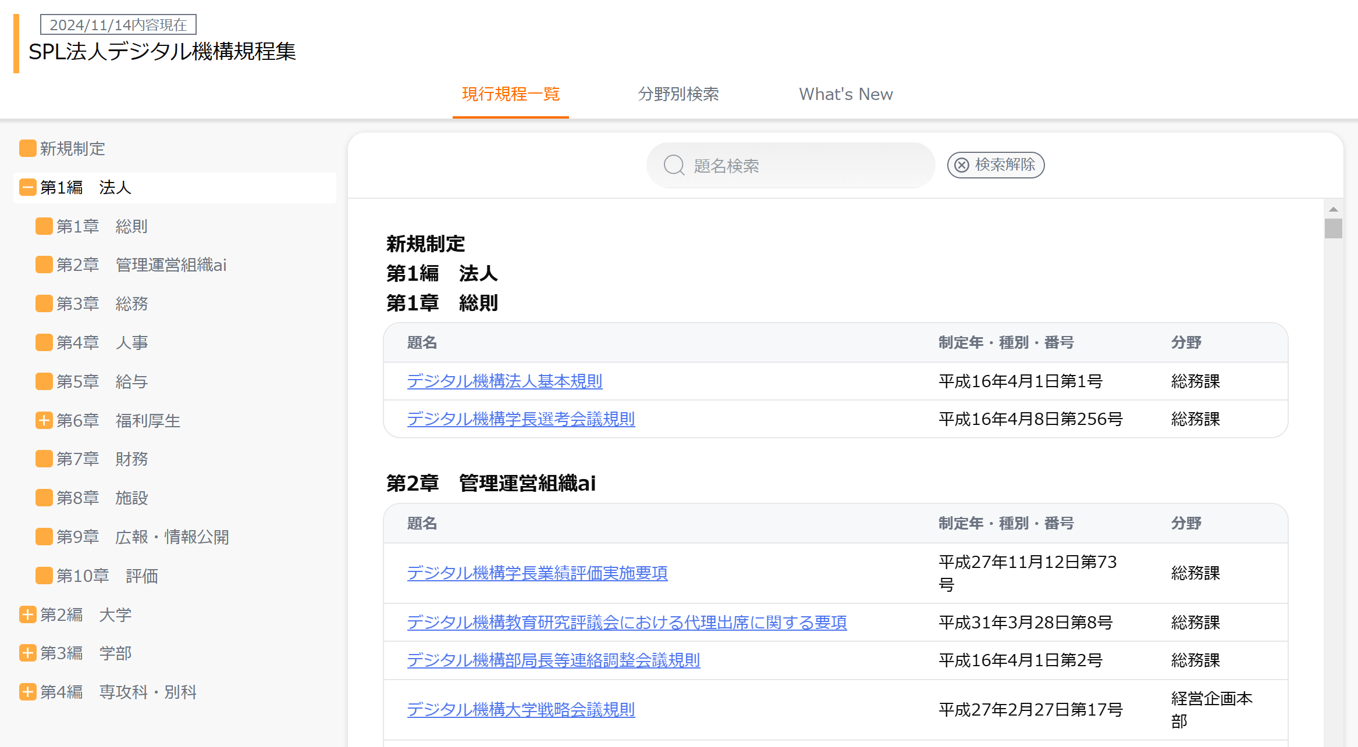Click the orange square icon beside 新規制定
Screen dimensions: 1358x747
click(27, 148)
